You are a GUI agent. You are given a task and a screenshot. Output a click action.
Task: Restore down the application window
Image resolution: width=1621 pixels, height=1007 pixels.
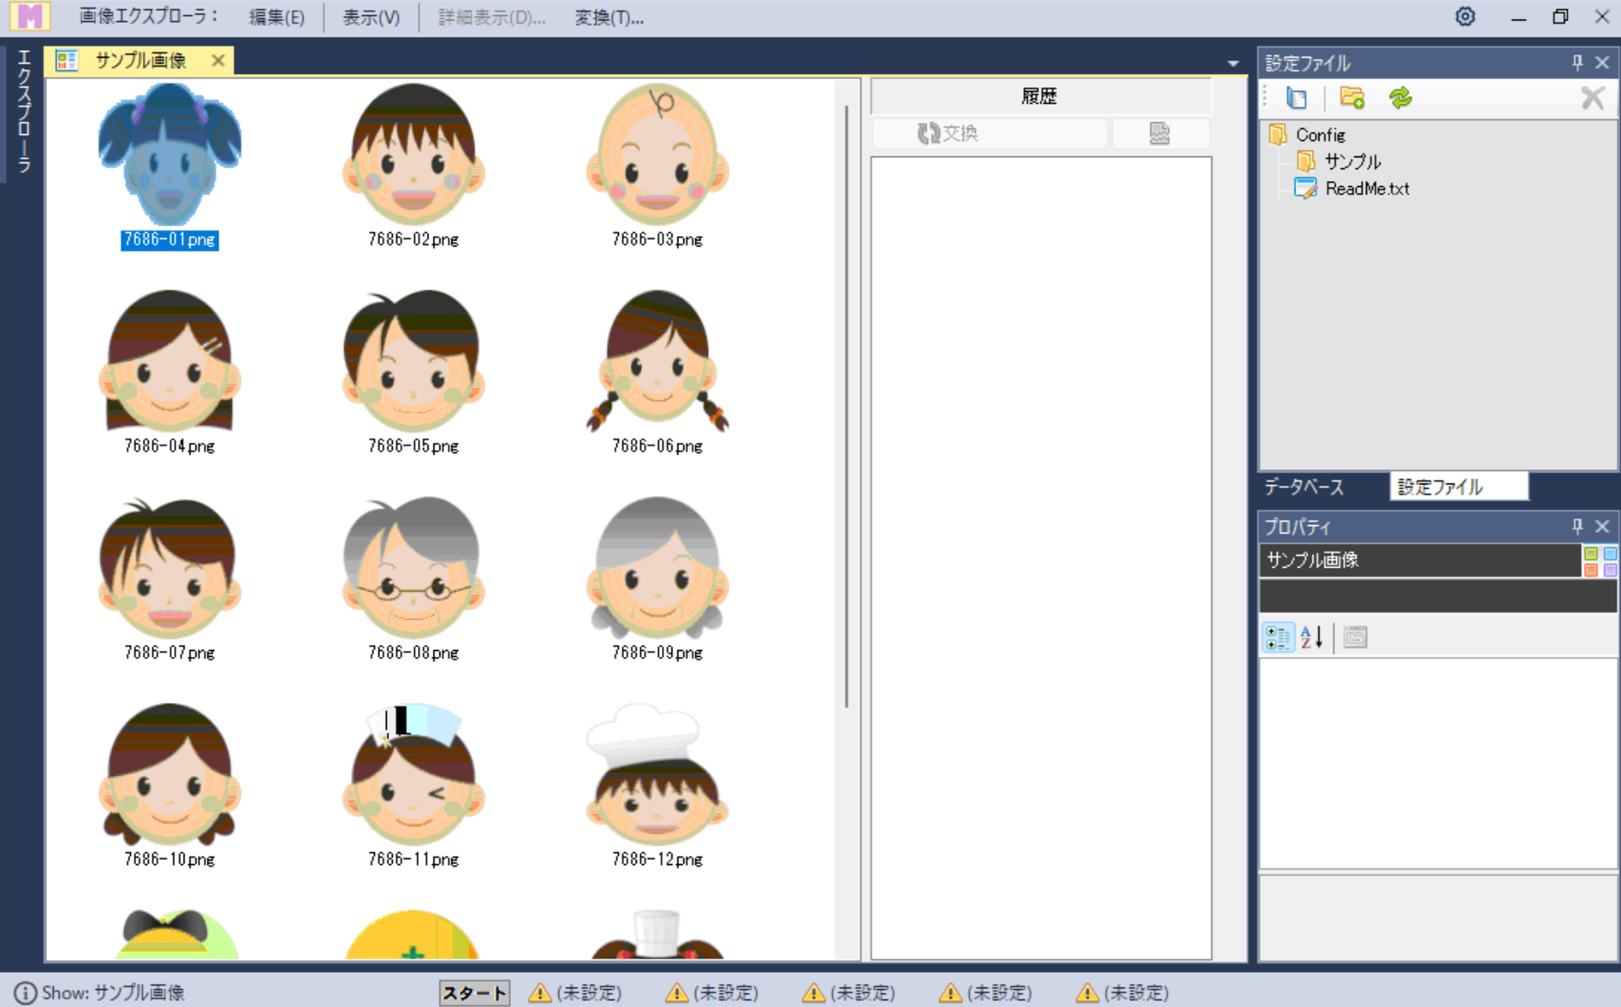(x=1560, y=16)
